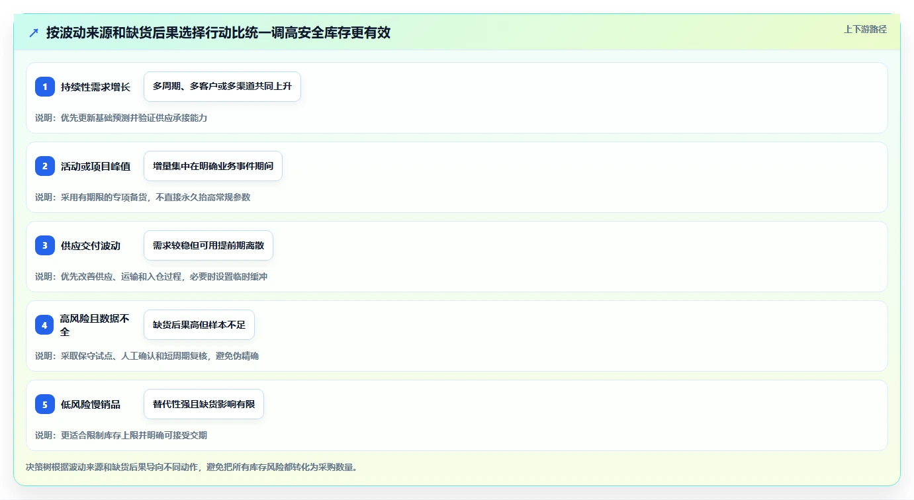This screenshot has width=914, height=500.
Task: Click the 高风险且数据不全 heading
Action: [x=95, y=325]
